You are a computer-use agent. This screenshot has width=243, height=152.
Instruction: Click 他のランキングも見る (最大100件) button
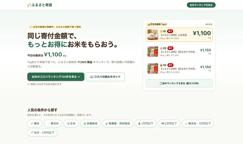pyautogui.click(x=179, y=83)
